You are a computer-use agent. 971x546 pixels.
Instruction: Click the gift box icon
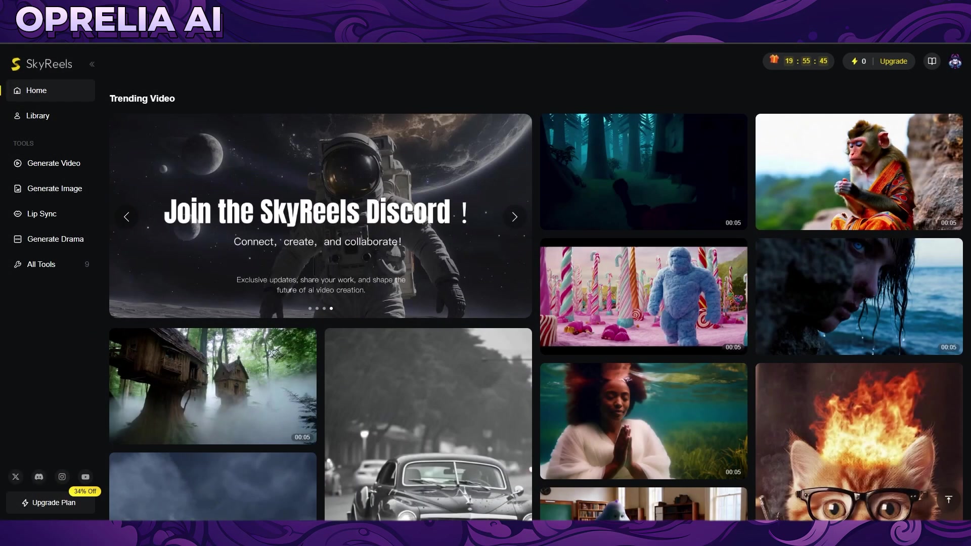coord(774,60)
